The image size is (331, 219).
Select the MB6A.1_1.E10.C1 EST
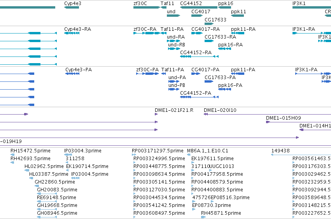coord(189,155)
